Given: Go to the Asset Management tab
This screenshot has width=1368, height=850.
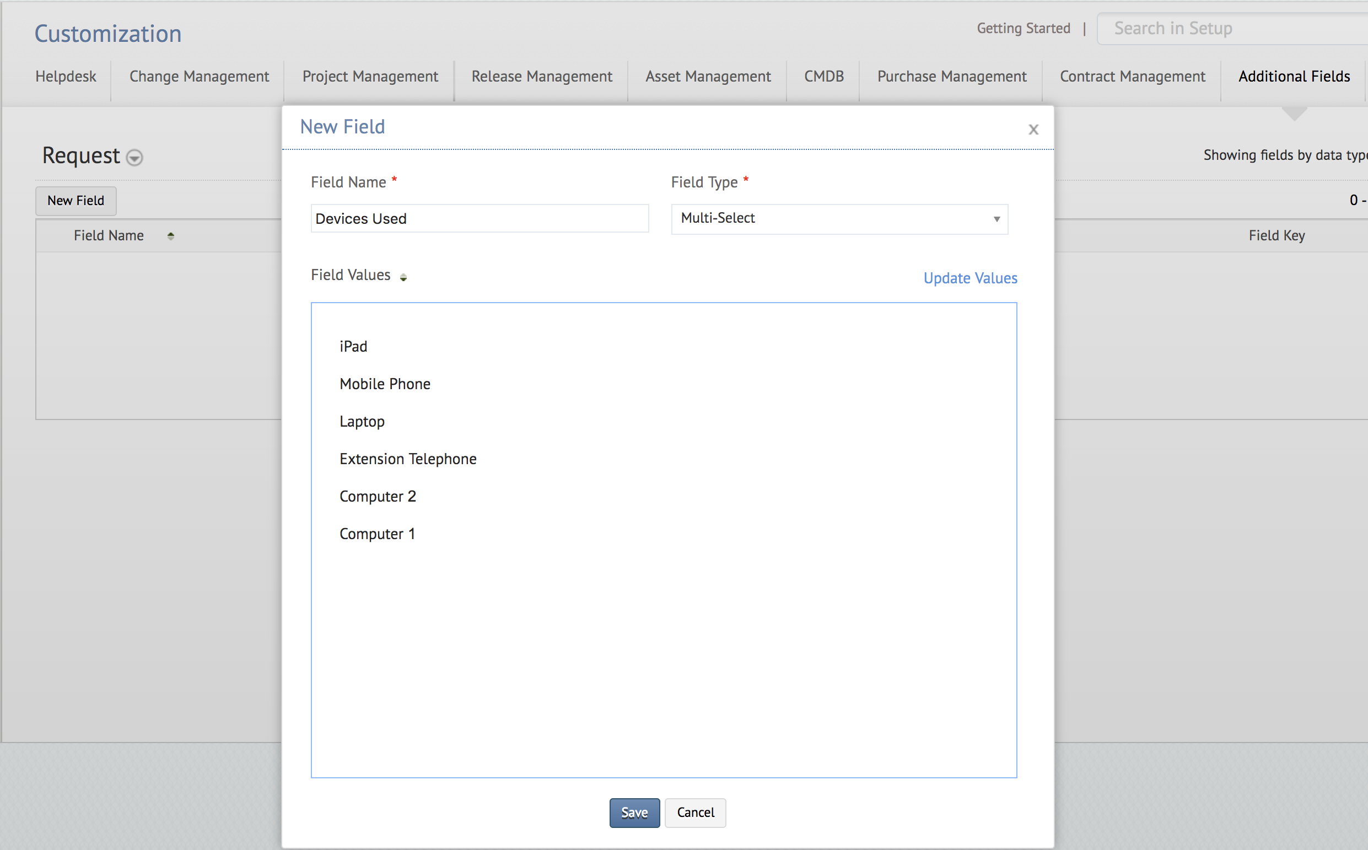Looking at the screenshot, I should 708,77.
